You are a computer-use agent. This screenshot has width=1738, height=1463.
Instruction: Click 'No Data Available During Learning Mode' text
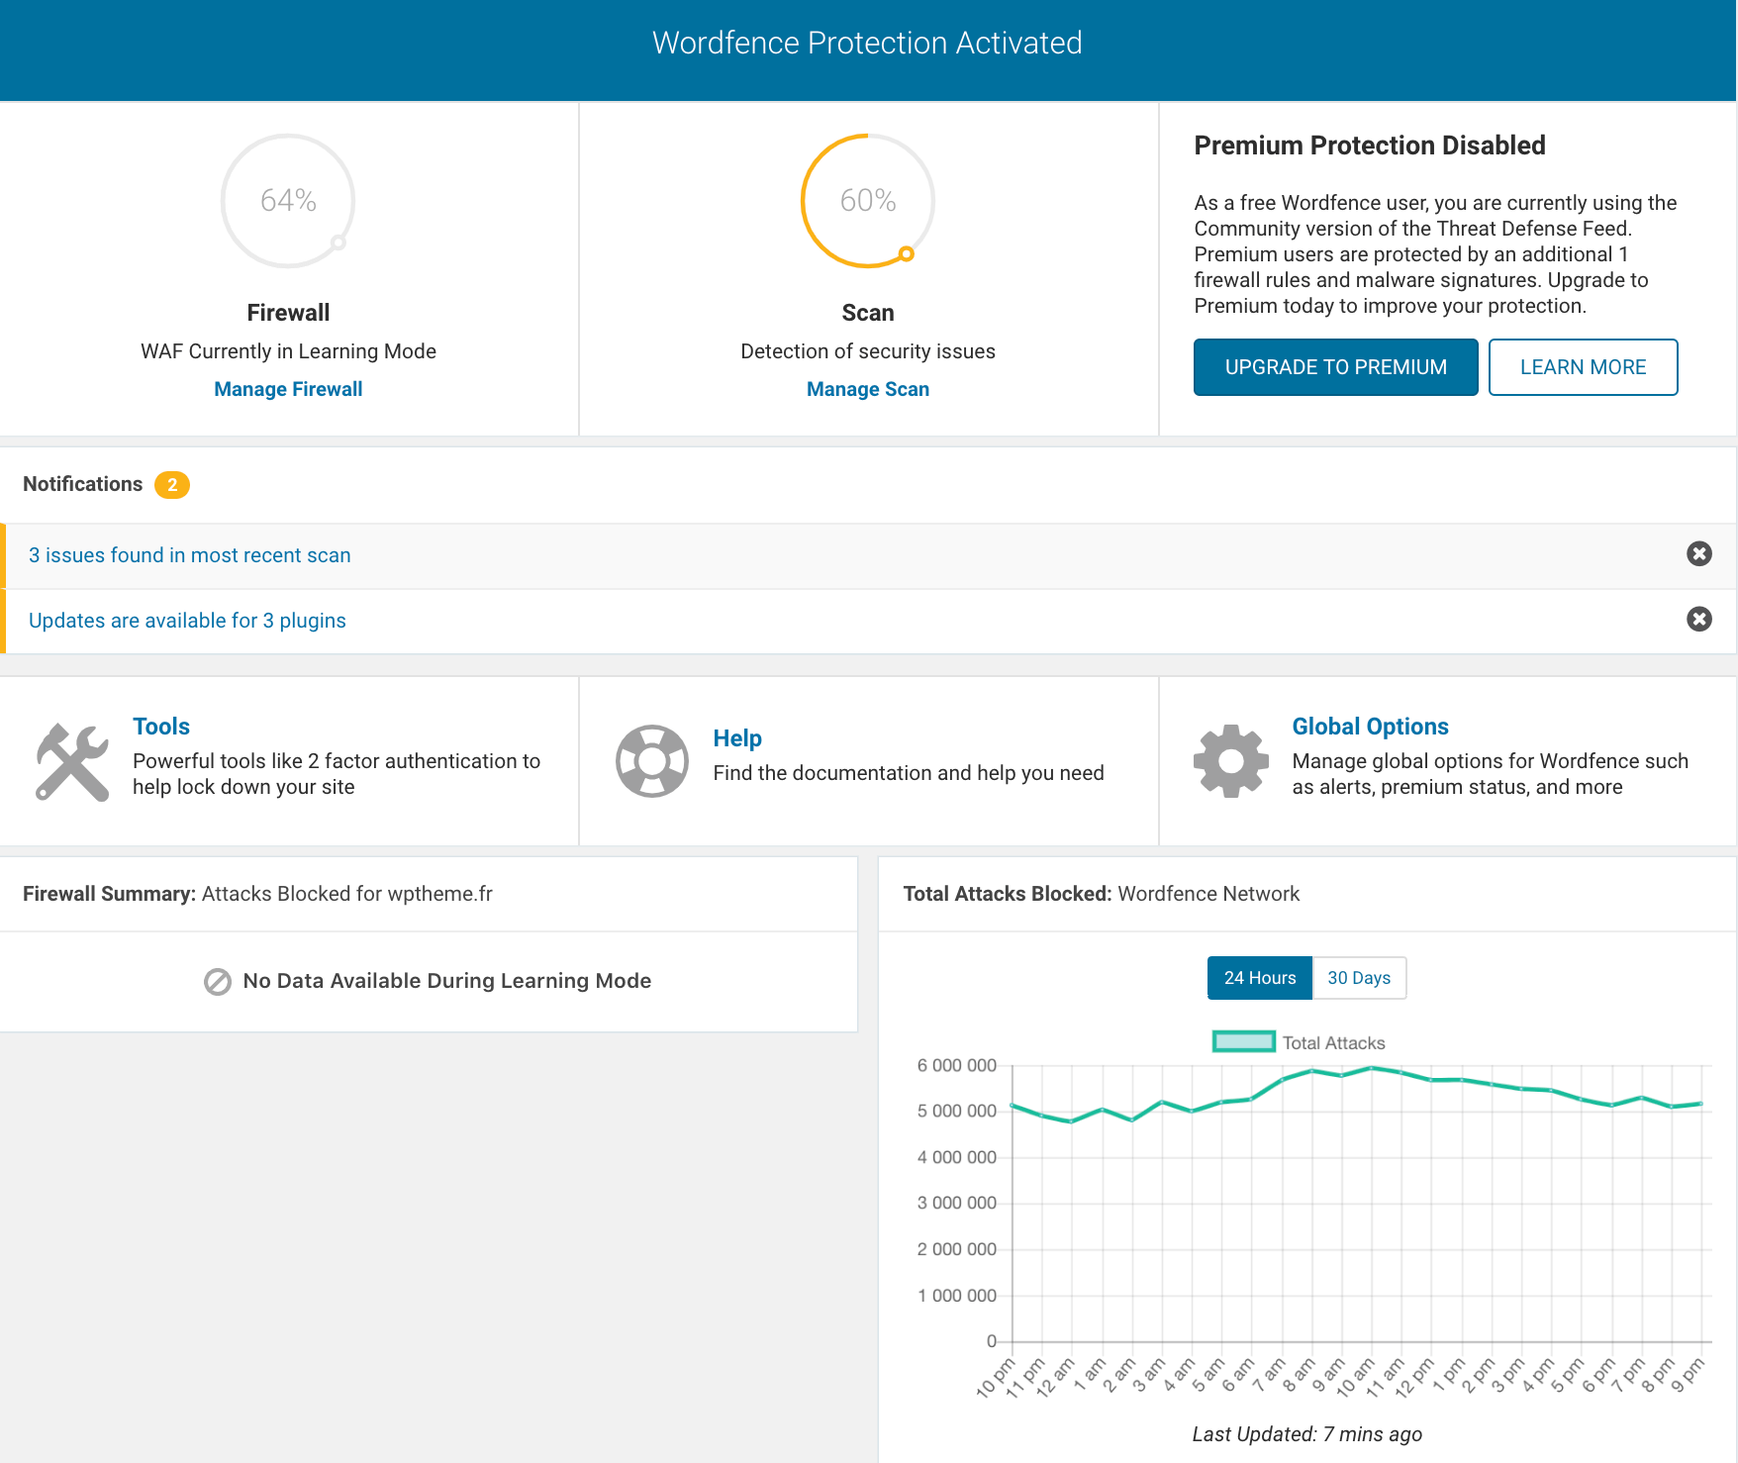coord(447,981)
